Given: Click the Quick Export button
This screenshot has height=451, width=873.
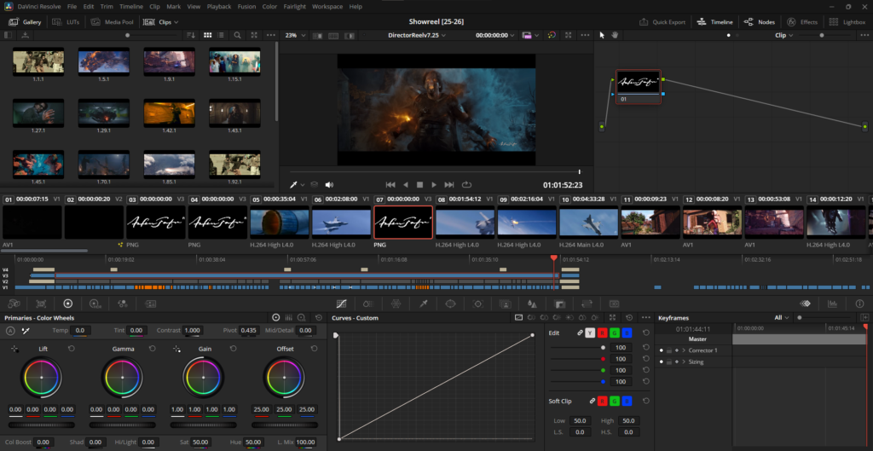Looking at the screenshot, I should pyautogui.click(x=662, y=21).
